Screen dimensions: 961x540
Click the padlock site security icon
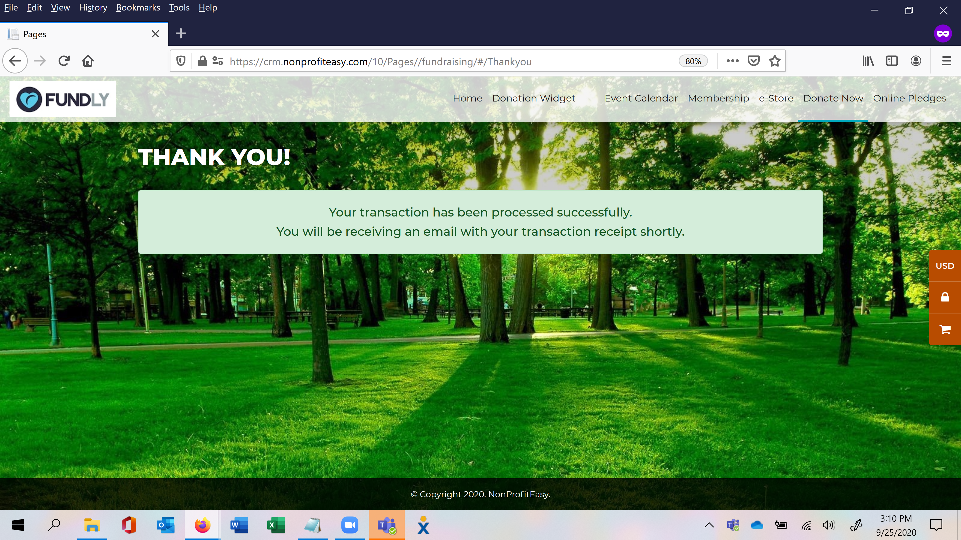pyautogui.click(x=202, y=61)
